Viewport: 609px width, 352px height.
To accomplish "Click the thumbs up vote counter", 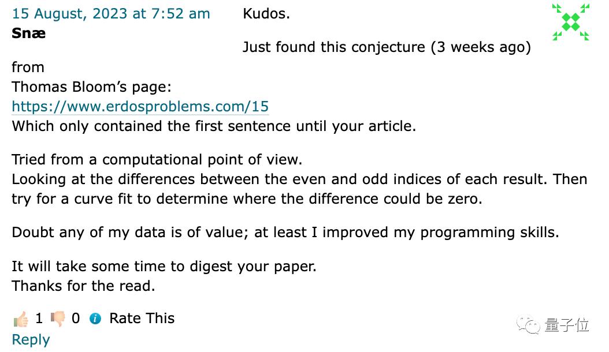I will [x=39, y=318].
